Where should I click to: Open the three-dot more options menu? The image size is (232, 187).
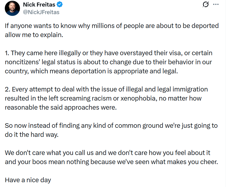coord(216,5)
